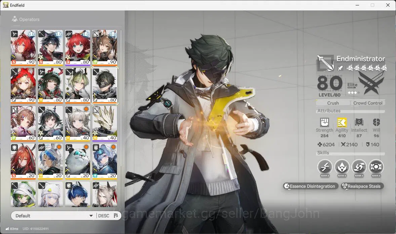
Task: Click the defense shield icon beside 140
Action: [368, 145]
